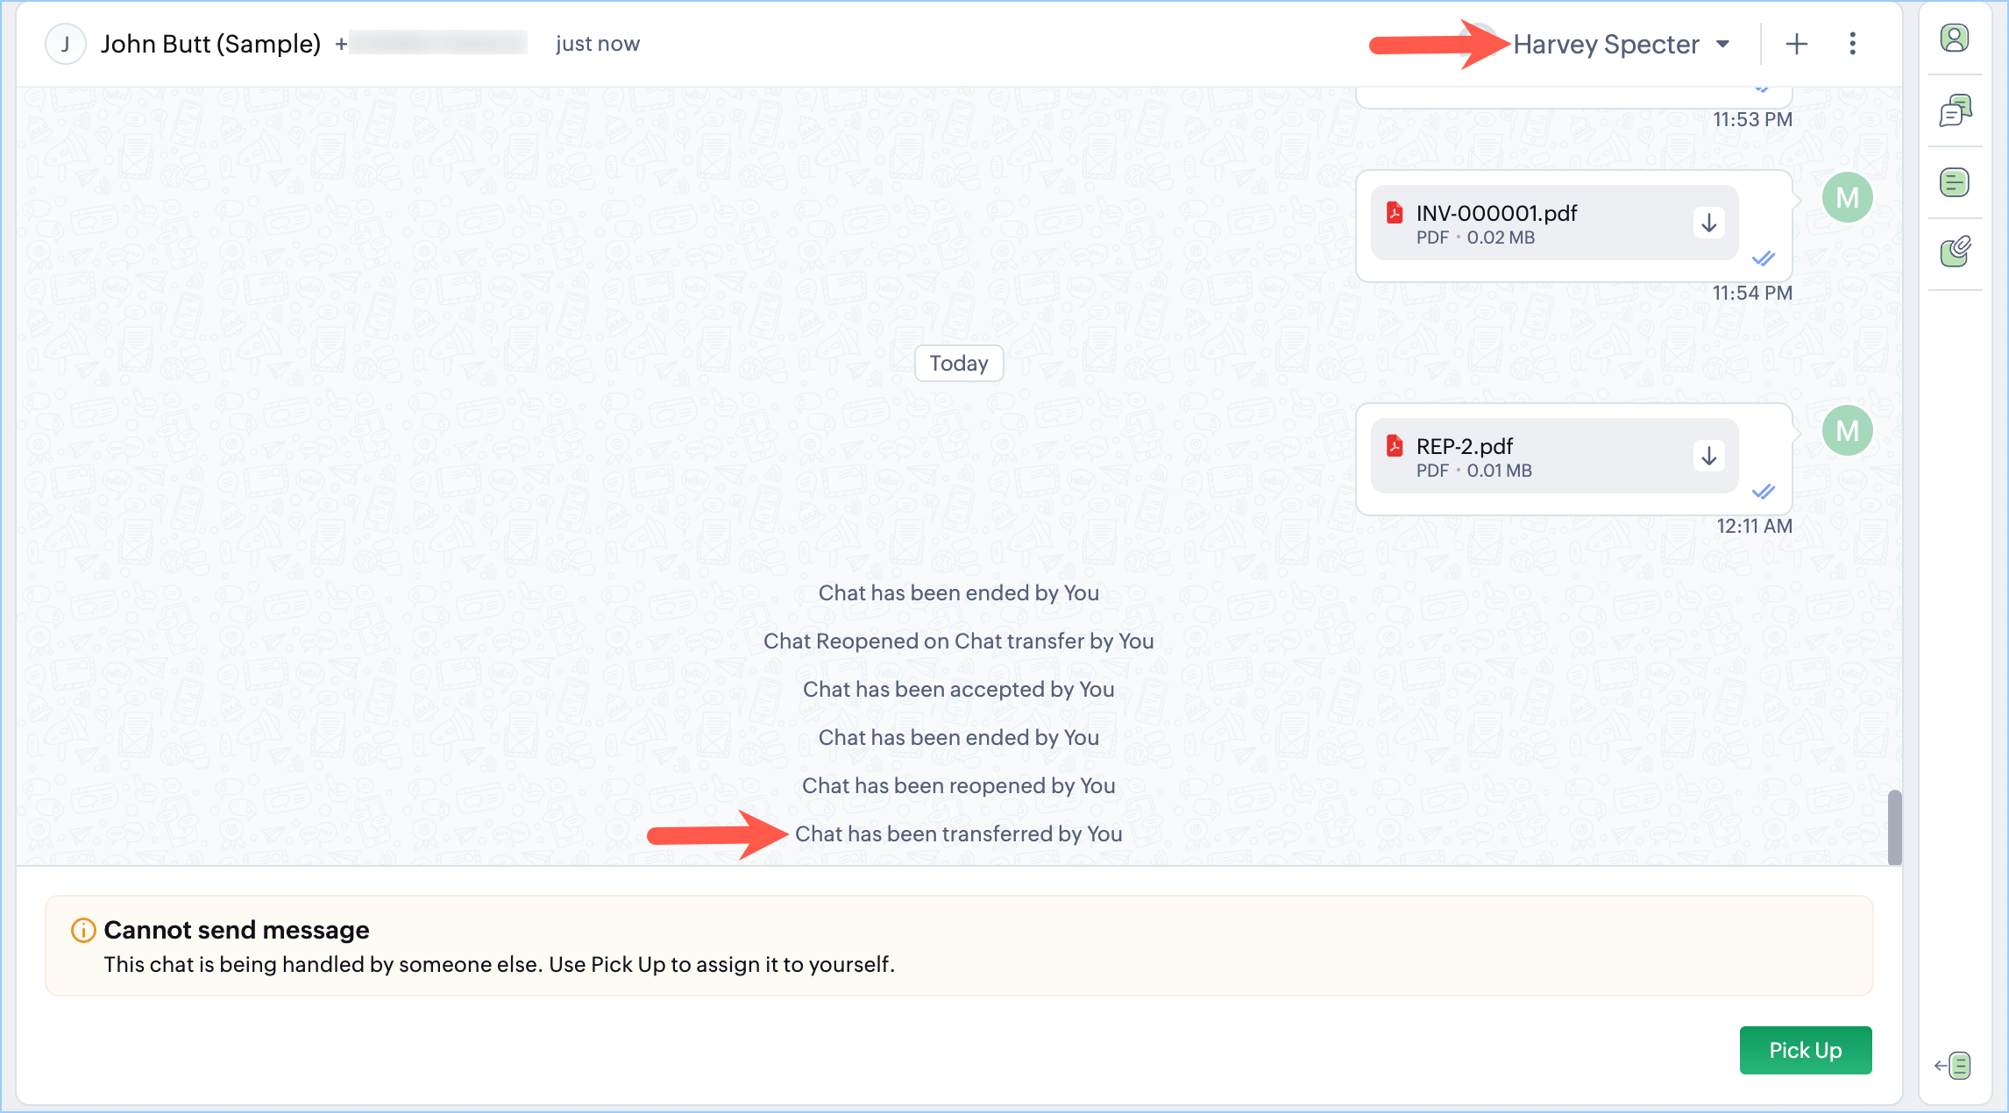Open the REP-2.pdf file name
This screenshot has width=2009, height=1113.
[x=1465, y=446]
